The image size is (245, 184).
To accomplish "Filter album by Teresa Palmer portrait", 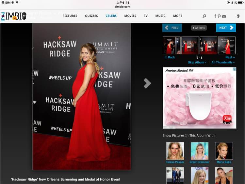I will click(175, 151).
